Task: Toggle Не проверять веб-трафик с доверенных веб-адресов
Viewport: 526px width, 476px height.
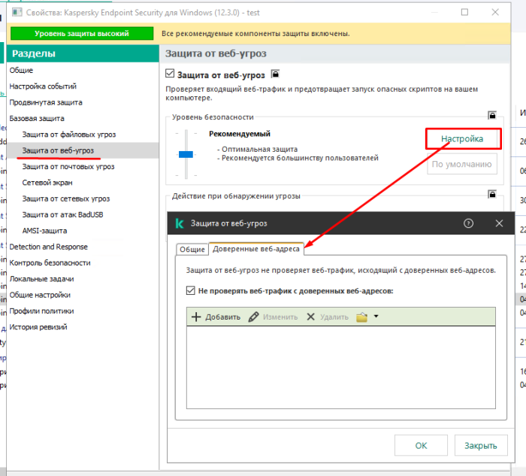Action: pyautogui.click(x=191, y=290)
